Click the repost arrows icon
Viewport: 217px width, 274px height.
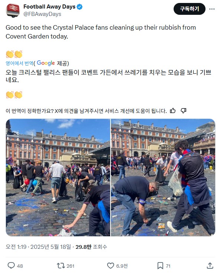pyautogui.click(x=61, y=266)
